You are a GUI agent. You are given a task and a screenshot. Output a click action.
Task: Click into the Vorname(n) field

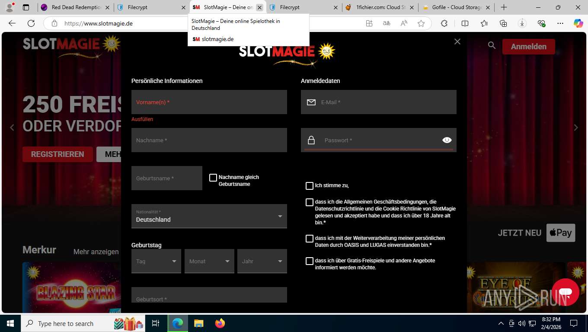[x=209, y=102]
